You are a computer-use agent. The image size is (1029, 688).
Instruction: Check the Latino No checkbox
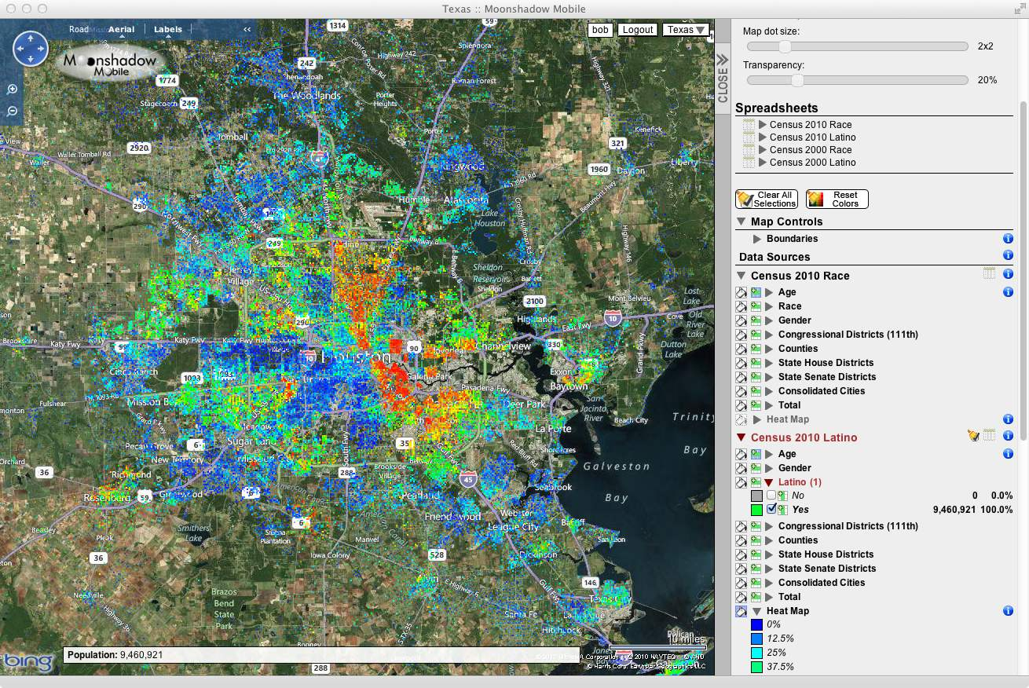click(771, 495)
